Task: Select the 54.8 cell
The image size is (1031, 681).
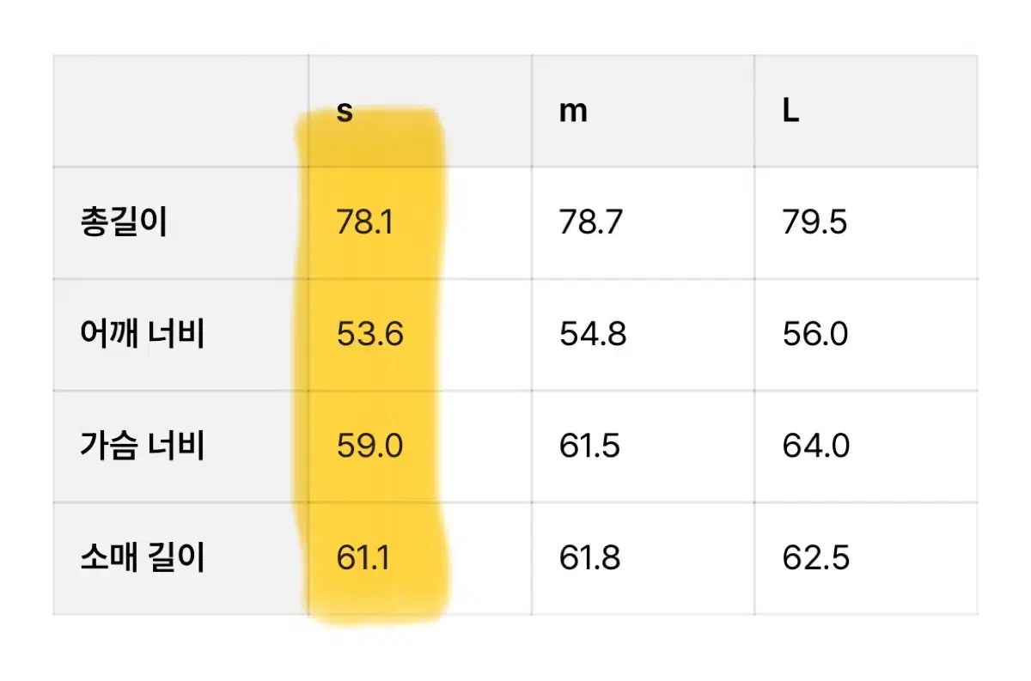Action: pyautogui.click(x=593, y=335)
